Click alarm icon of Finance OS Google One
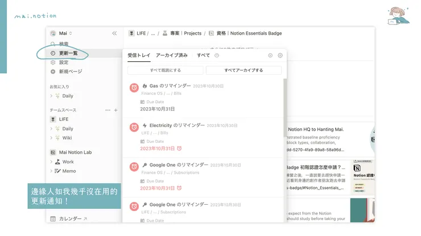Screen dimensions: 421x236 [x=134, y=167]
